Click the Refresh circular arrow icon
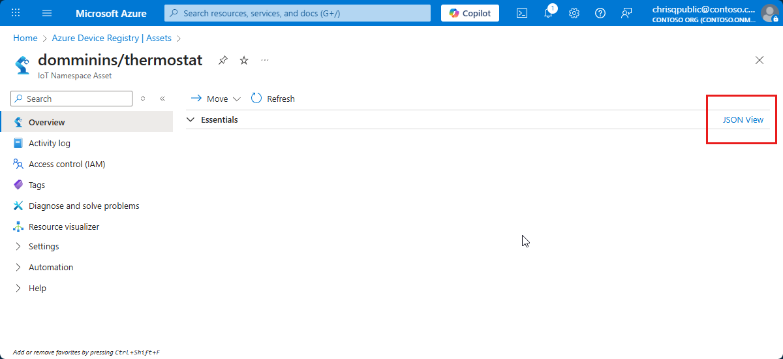This screenshot has width=783, height=359. pyautogui.click(x=256, y=99)
